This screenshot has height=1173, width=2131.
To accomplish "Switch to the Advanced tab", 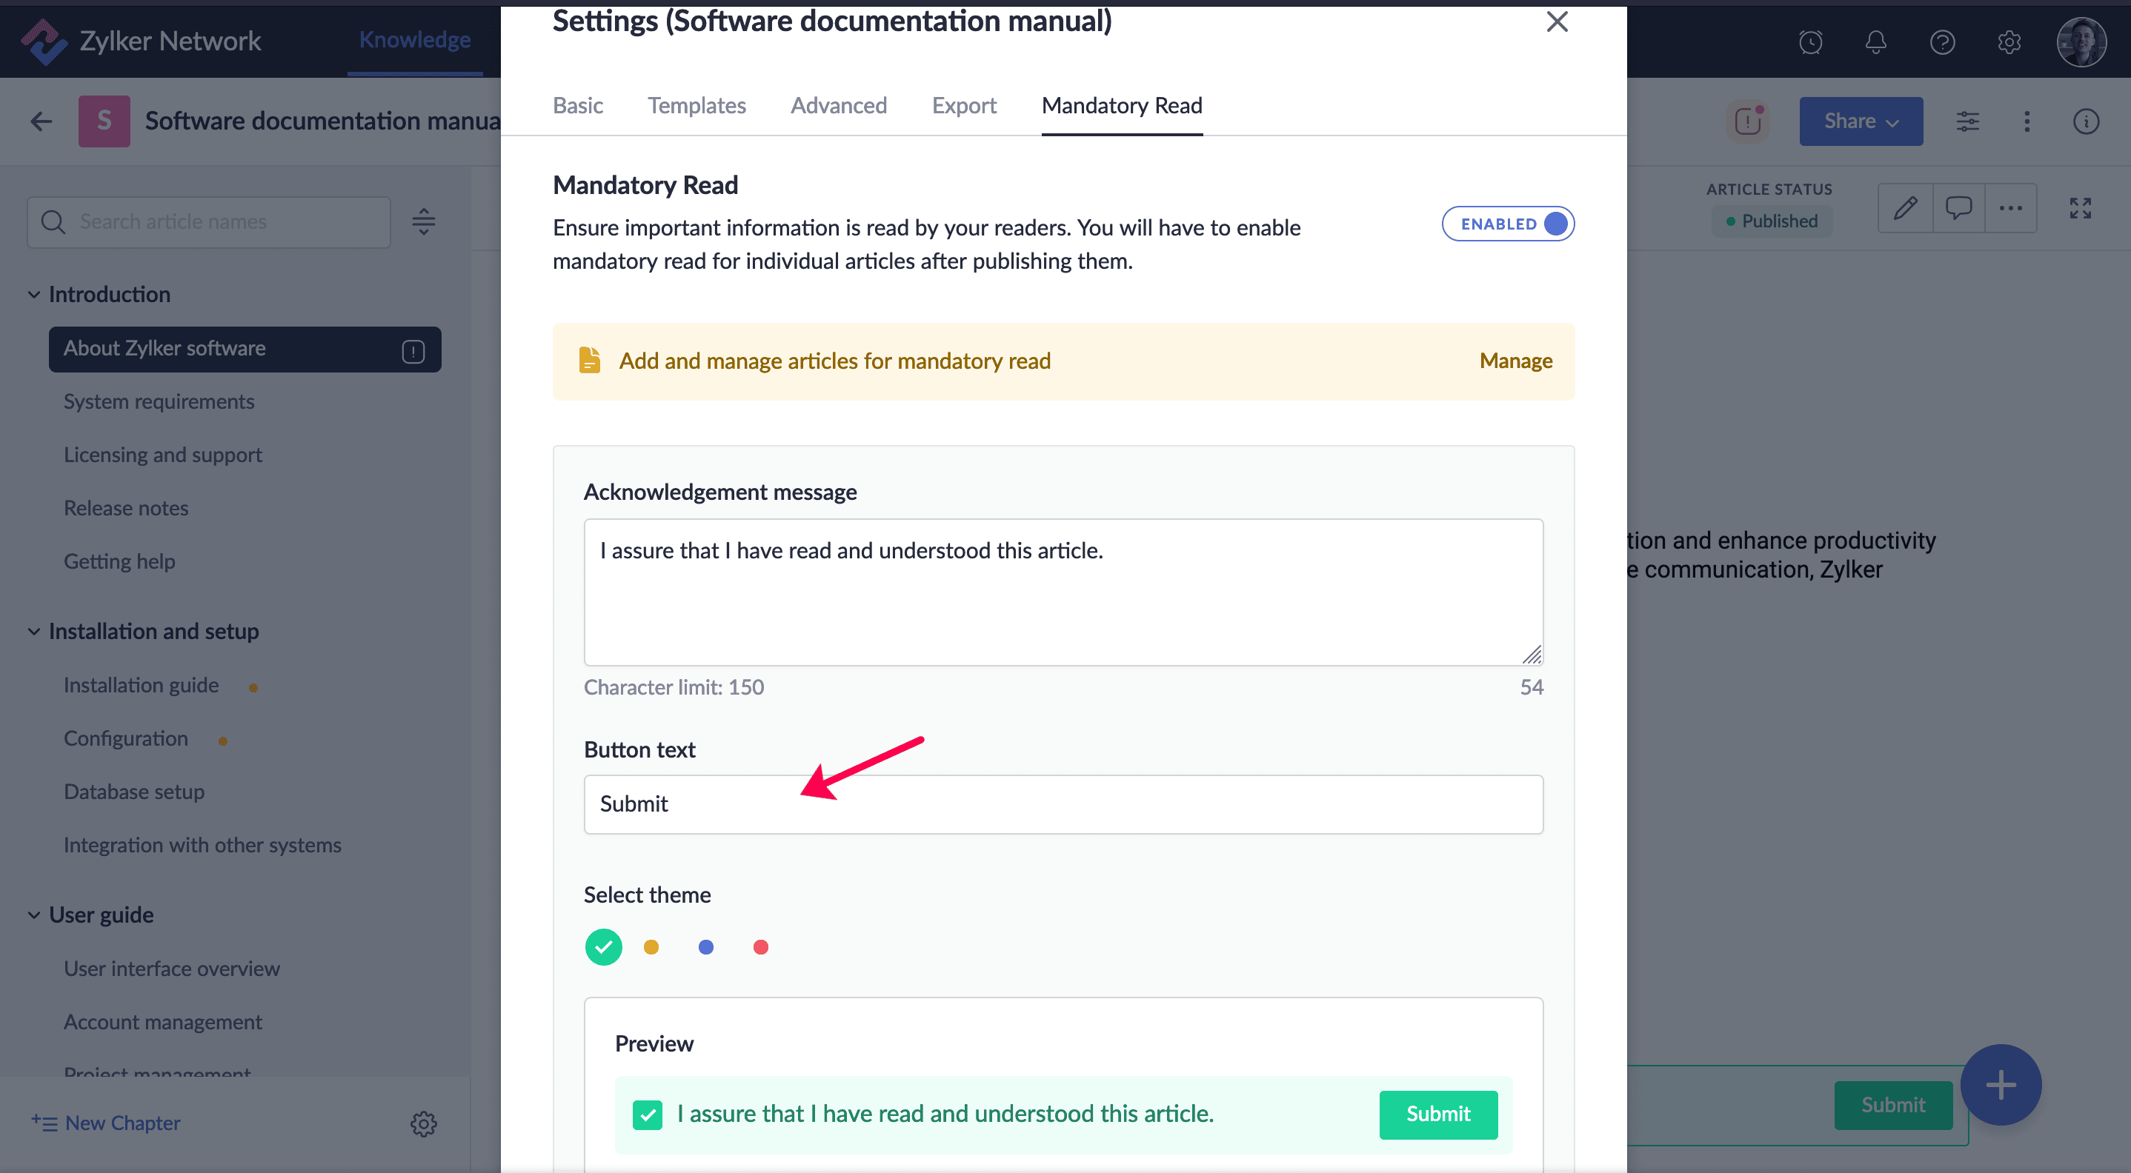I will [x=838, y=106].
